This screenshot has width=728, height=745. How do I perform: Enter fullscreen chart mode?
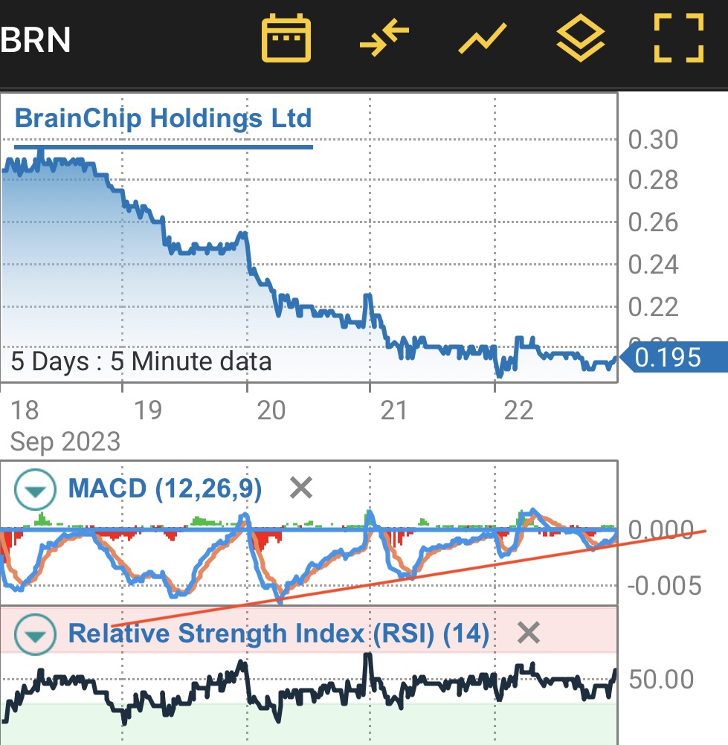(678, 37)
